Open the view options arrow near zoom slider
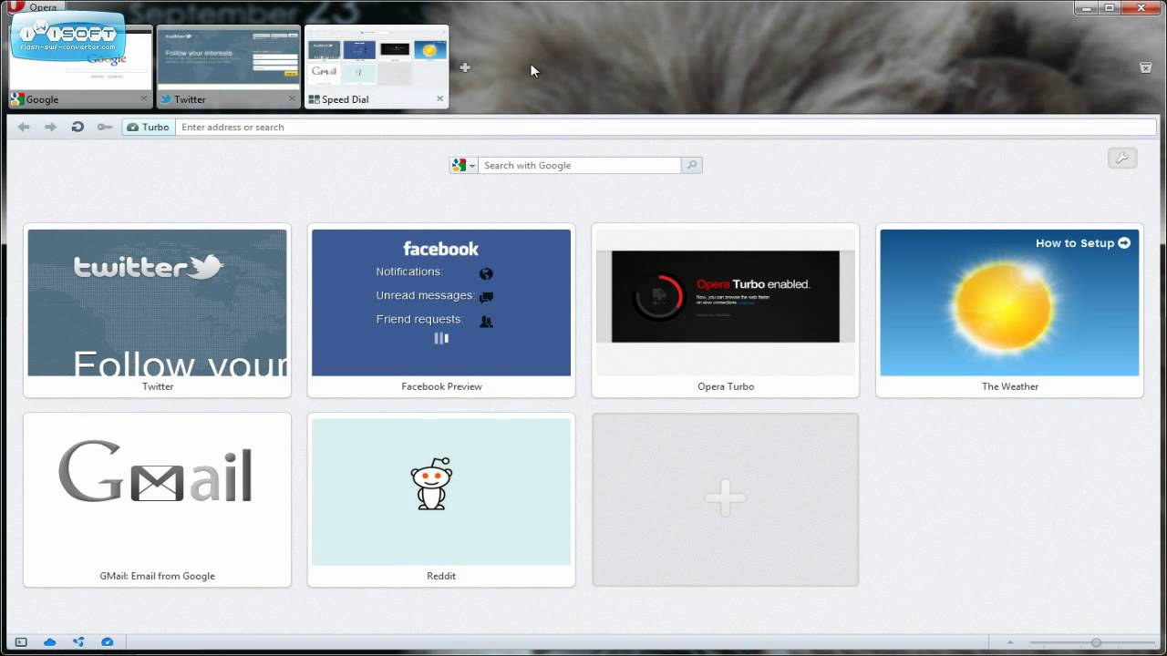Viewport: 1167px width, 656px height. tap(1012, 642)
